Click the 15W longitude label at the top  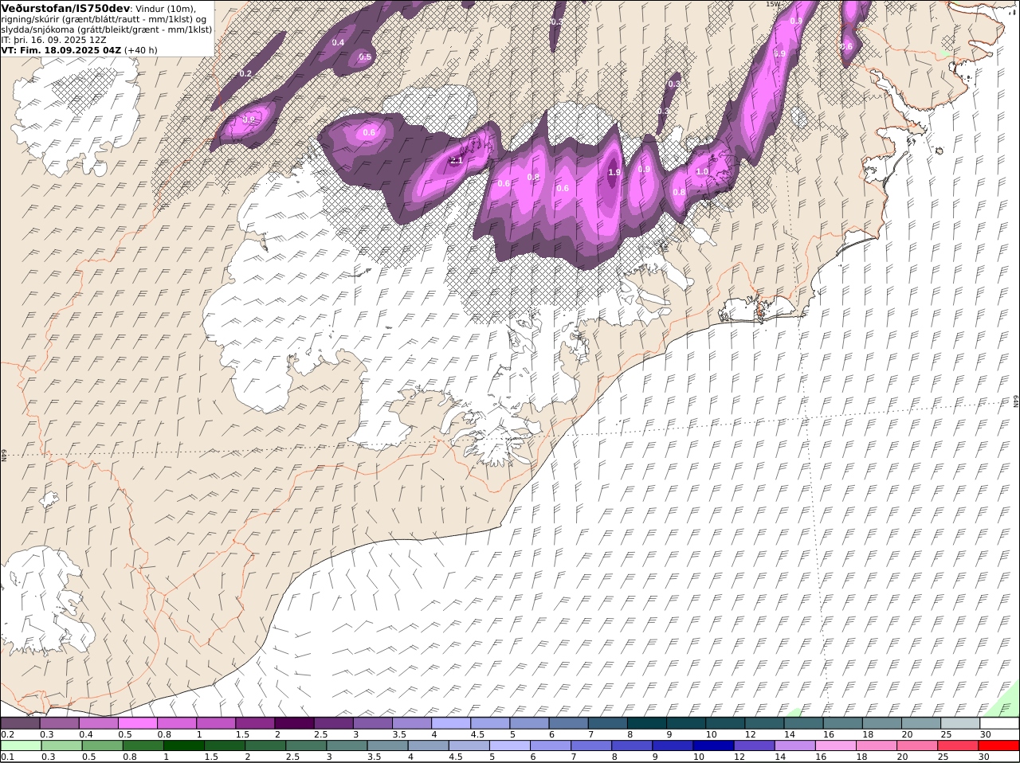click(x=773, y=4)
